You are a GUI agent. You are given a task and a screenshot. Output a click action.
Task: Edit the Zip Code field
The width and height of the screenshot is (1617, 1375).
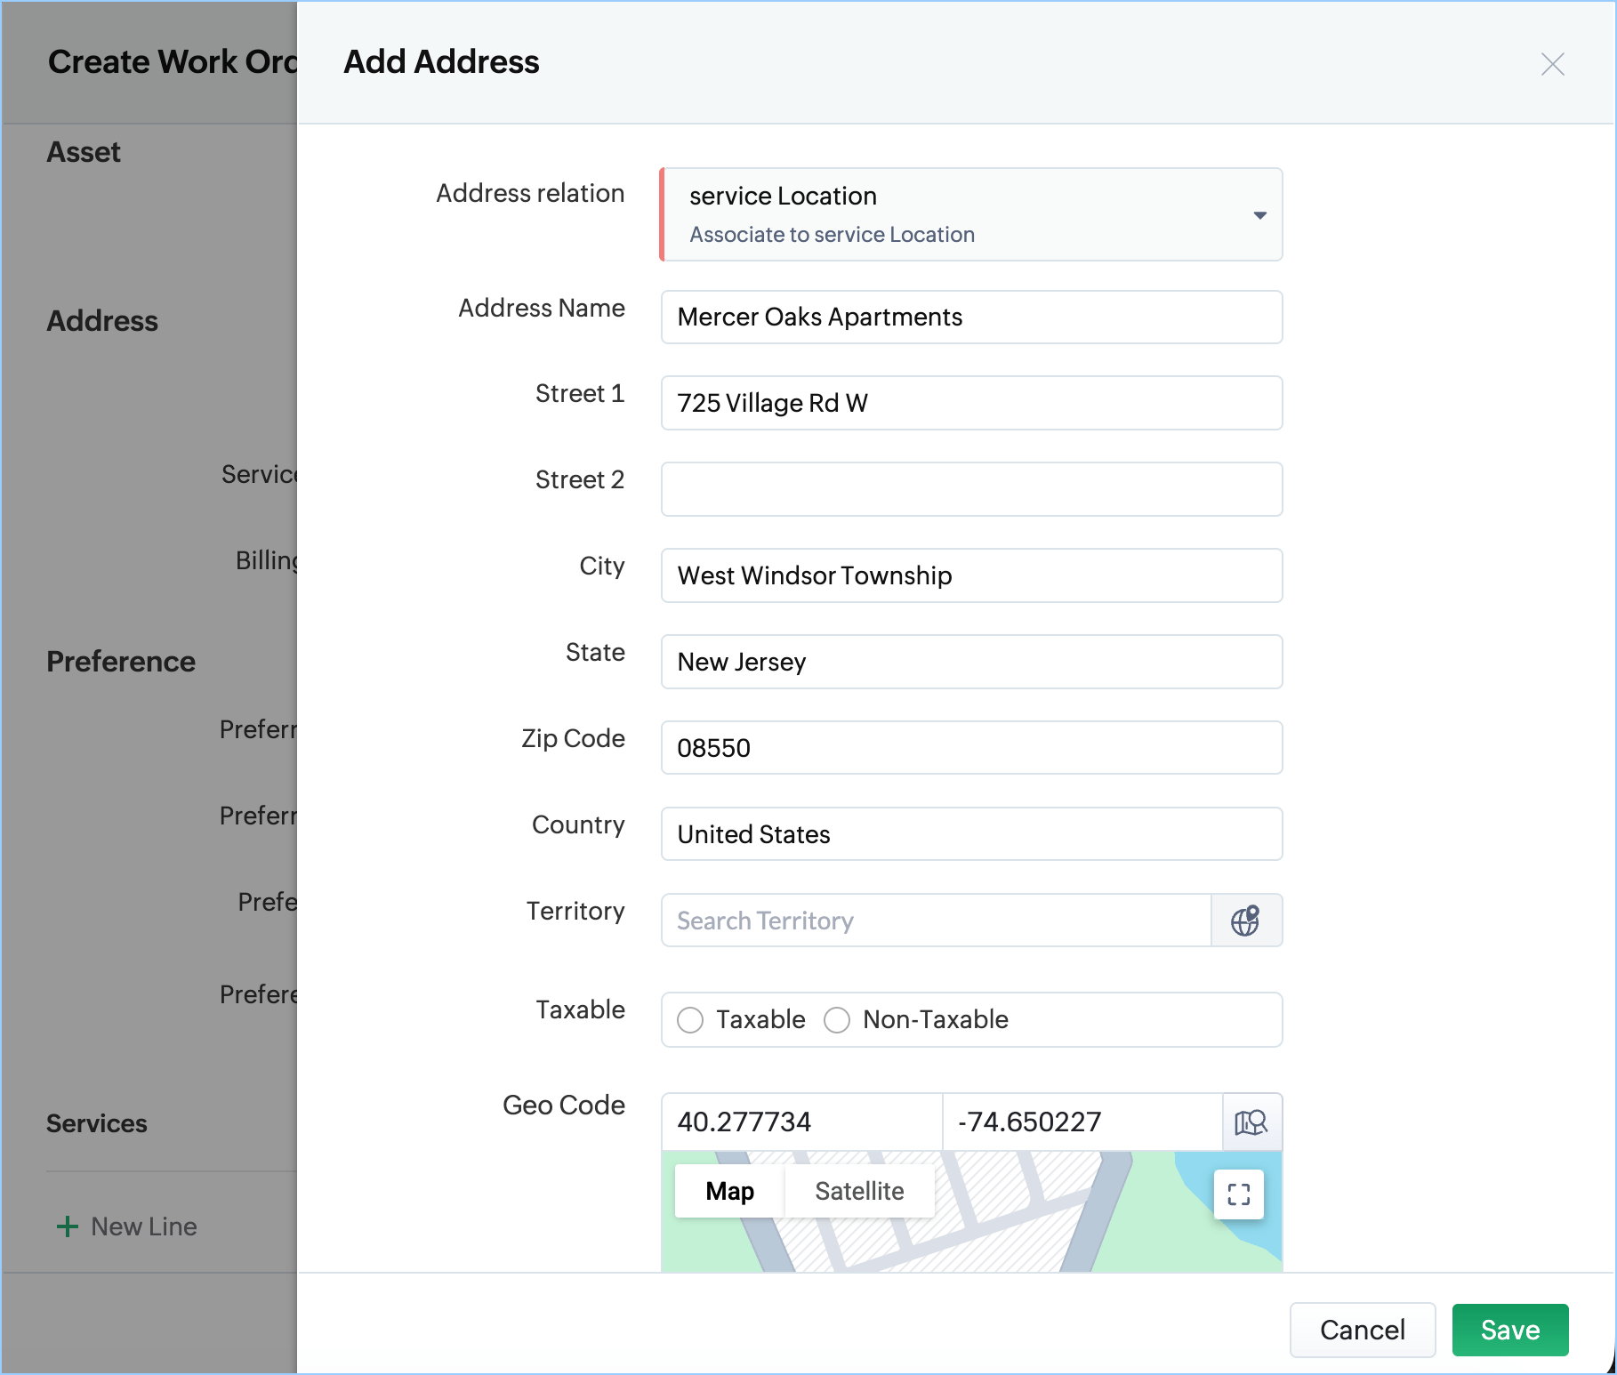(971, 748)
